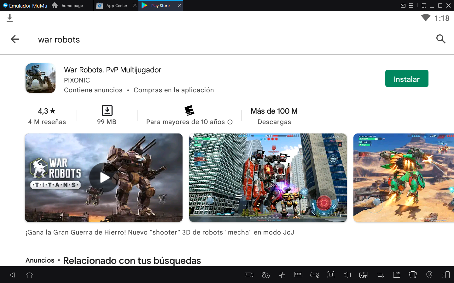Viewport: 454px width, 283px height.
Task: Open the screen recorder camera icon
Action: [249, 275]
